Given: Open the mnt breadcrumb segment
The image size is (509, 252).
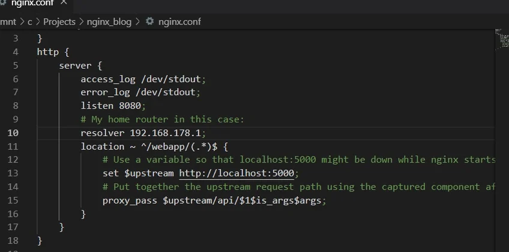Looking at the screenshot, I should coord(8,22).
